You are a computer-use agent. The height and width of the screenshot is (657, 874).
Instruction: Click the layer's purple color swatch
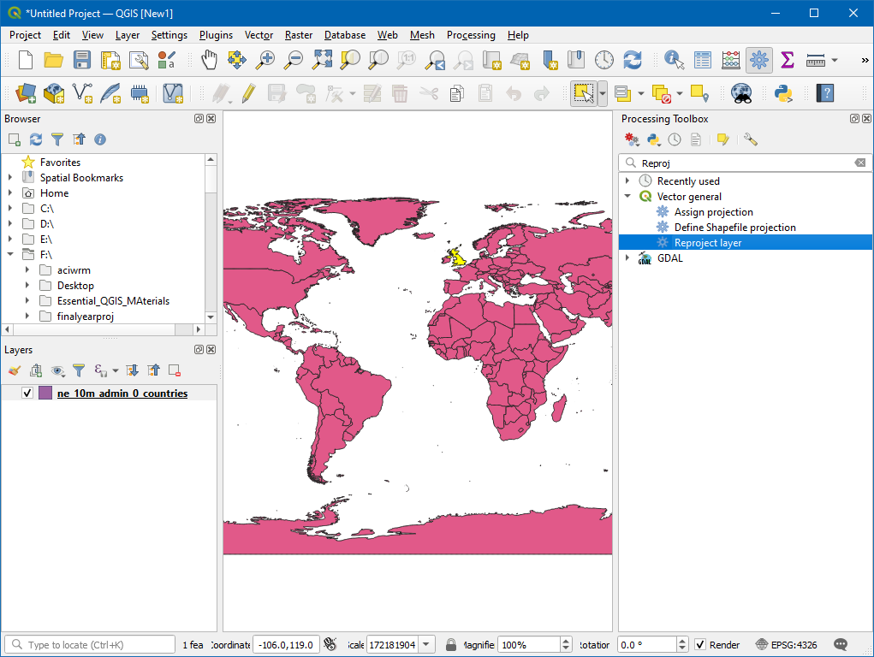click(45, 394)
